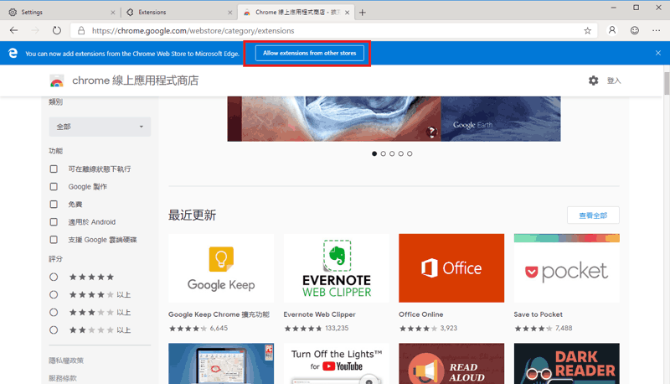Click the Save to Pocket title text
Viewport: 670px width, 384px height.
tap(538, 314)
